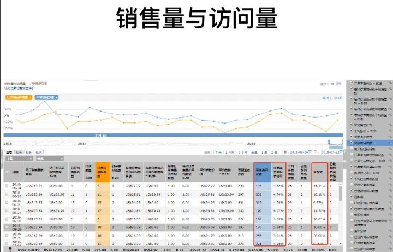Set range to 2年
The height and width of the screenshot is (252, 393).
coord(274,153)
